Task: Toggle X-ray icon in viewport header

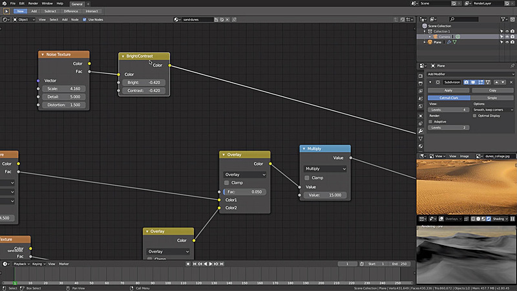Action: 466,219
